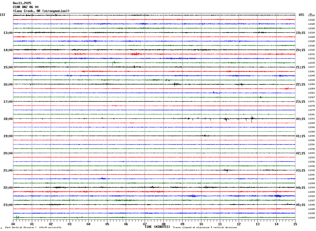Click the 15 minute axis tick label
316x231 pixels.
click(295, 224)
